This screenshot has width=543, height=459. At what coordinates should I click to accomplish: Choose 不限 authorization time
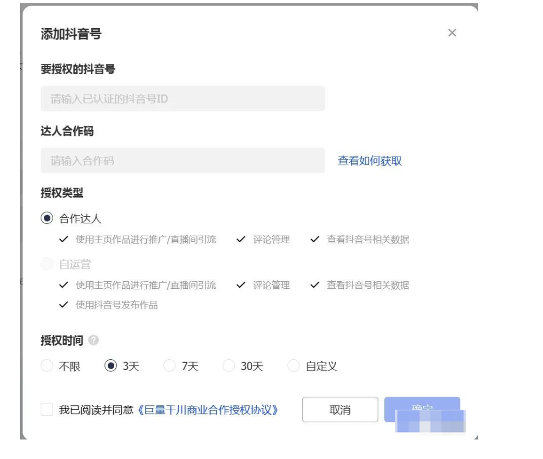(47, 365)
